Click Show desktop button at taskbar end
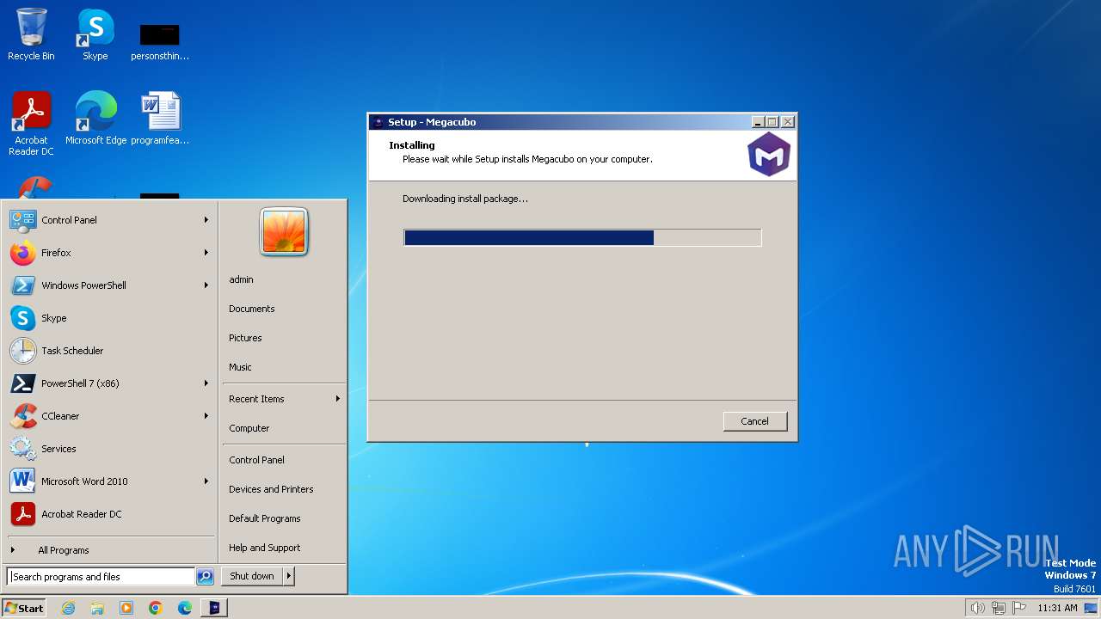Screen dimensions: 1101x619 click(1092, 608)
